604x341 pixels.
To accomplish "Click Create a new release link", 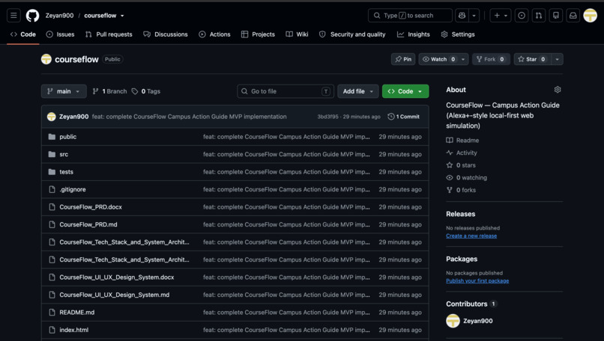I will pyautogui.click(x=471, y=236).
